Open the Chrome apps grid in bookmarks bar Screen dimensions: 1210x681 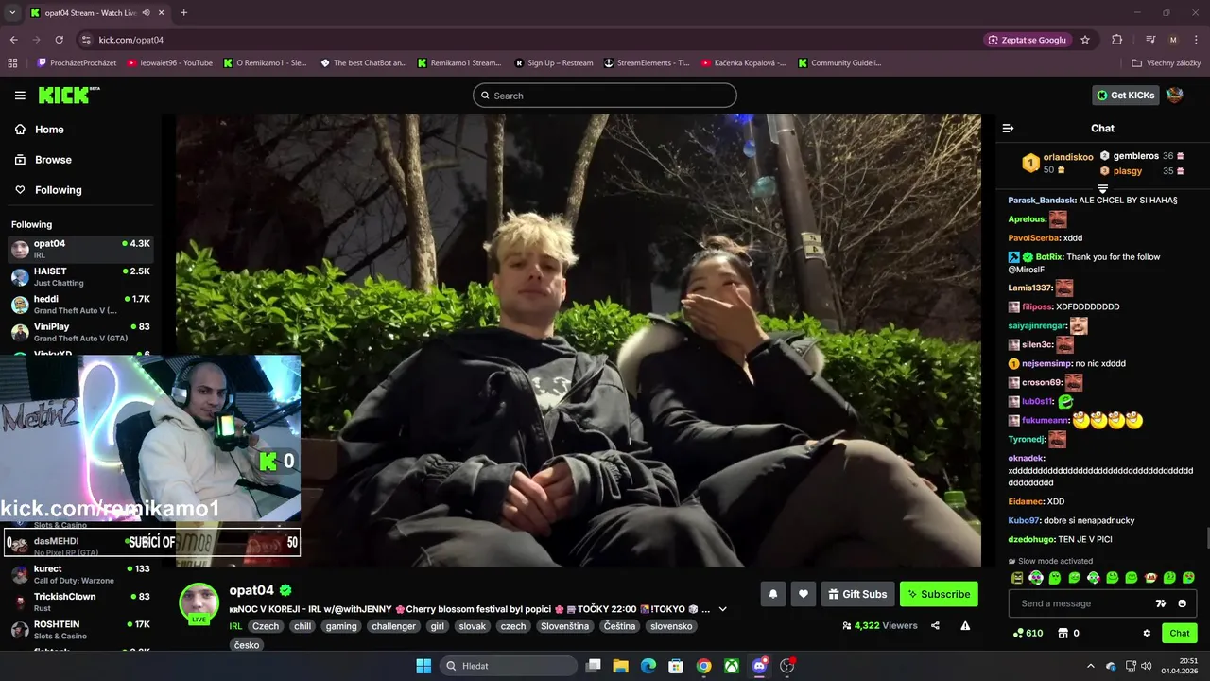(x=12, y=63)
